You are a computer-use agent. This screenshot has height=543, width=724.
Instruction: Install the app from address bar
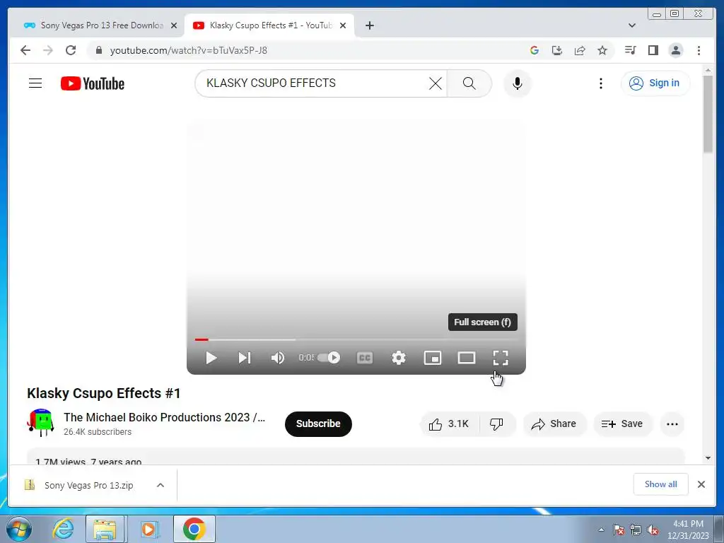557,50
